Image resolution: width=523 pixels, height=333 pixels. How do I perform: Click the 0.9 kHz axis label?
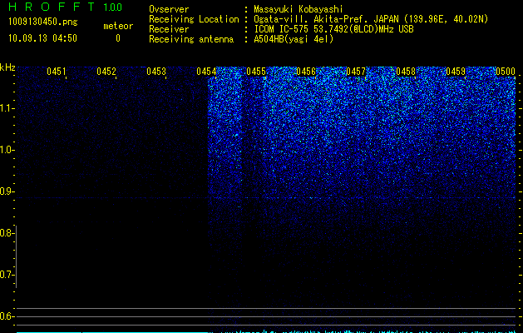(6, 191)
